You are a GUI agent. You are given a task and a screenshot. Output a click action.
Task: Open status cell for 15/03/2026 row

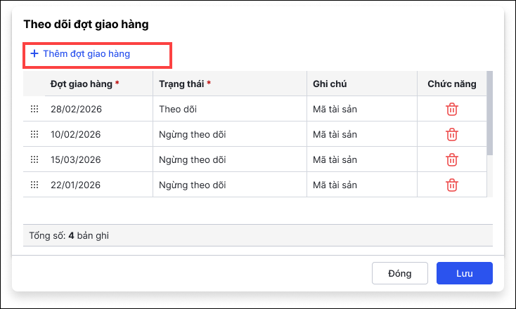pyautogui.click(x=228, y=159)
